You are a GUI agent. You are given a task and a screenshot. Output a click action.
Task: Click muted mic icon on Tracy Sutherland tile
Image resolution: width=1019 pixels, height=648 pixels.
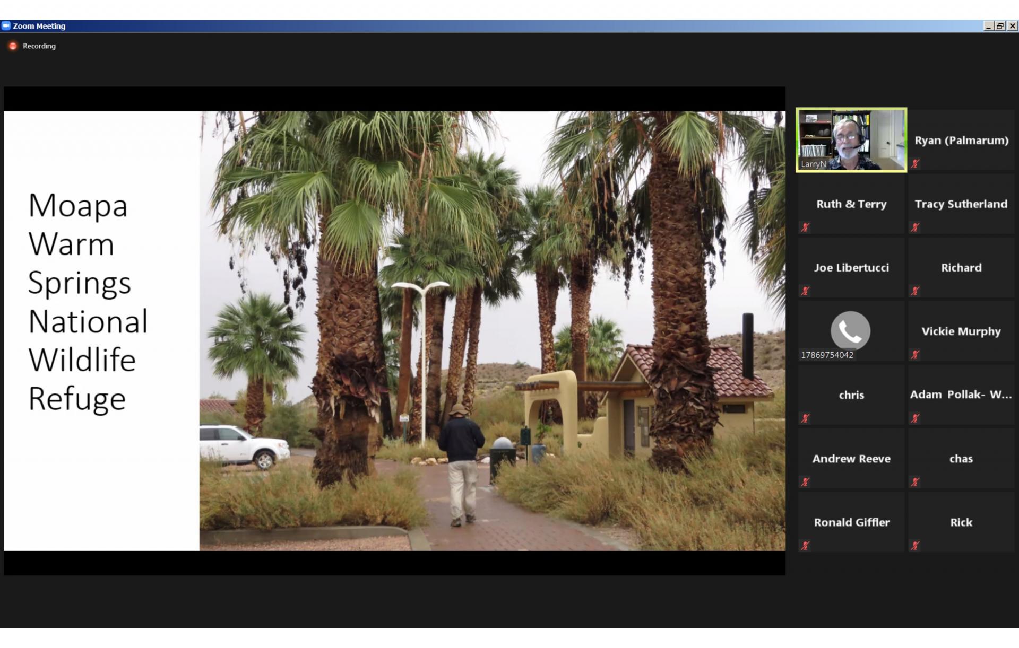(915, 227)
